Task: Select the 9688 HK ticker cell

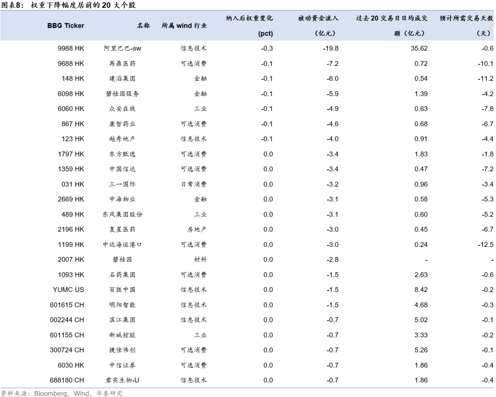Action: [71, 63]
